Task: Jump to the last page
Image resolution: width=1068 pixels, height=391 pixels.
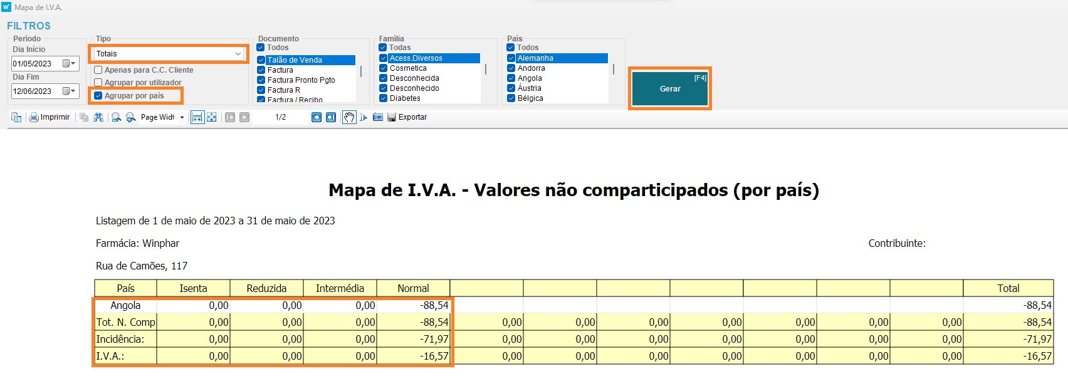Action: tap(331, 117)
